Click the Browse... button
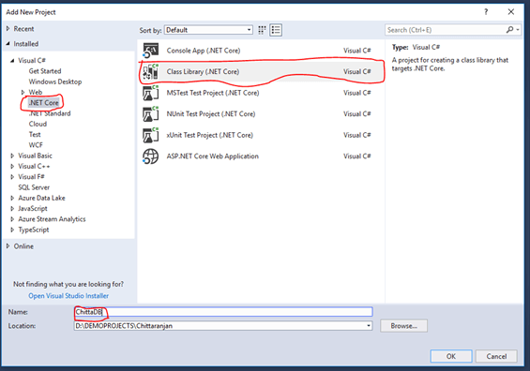The width and height of the screenshot is (530, 371). pyautogui.click(x=403, y=326)
